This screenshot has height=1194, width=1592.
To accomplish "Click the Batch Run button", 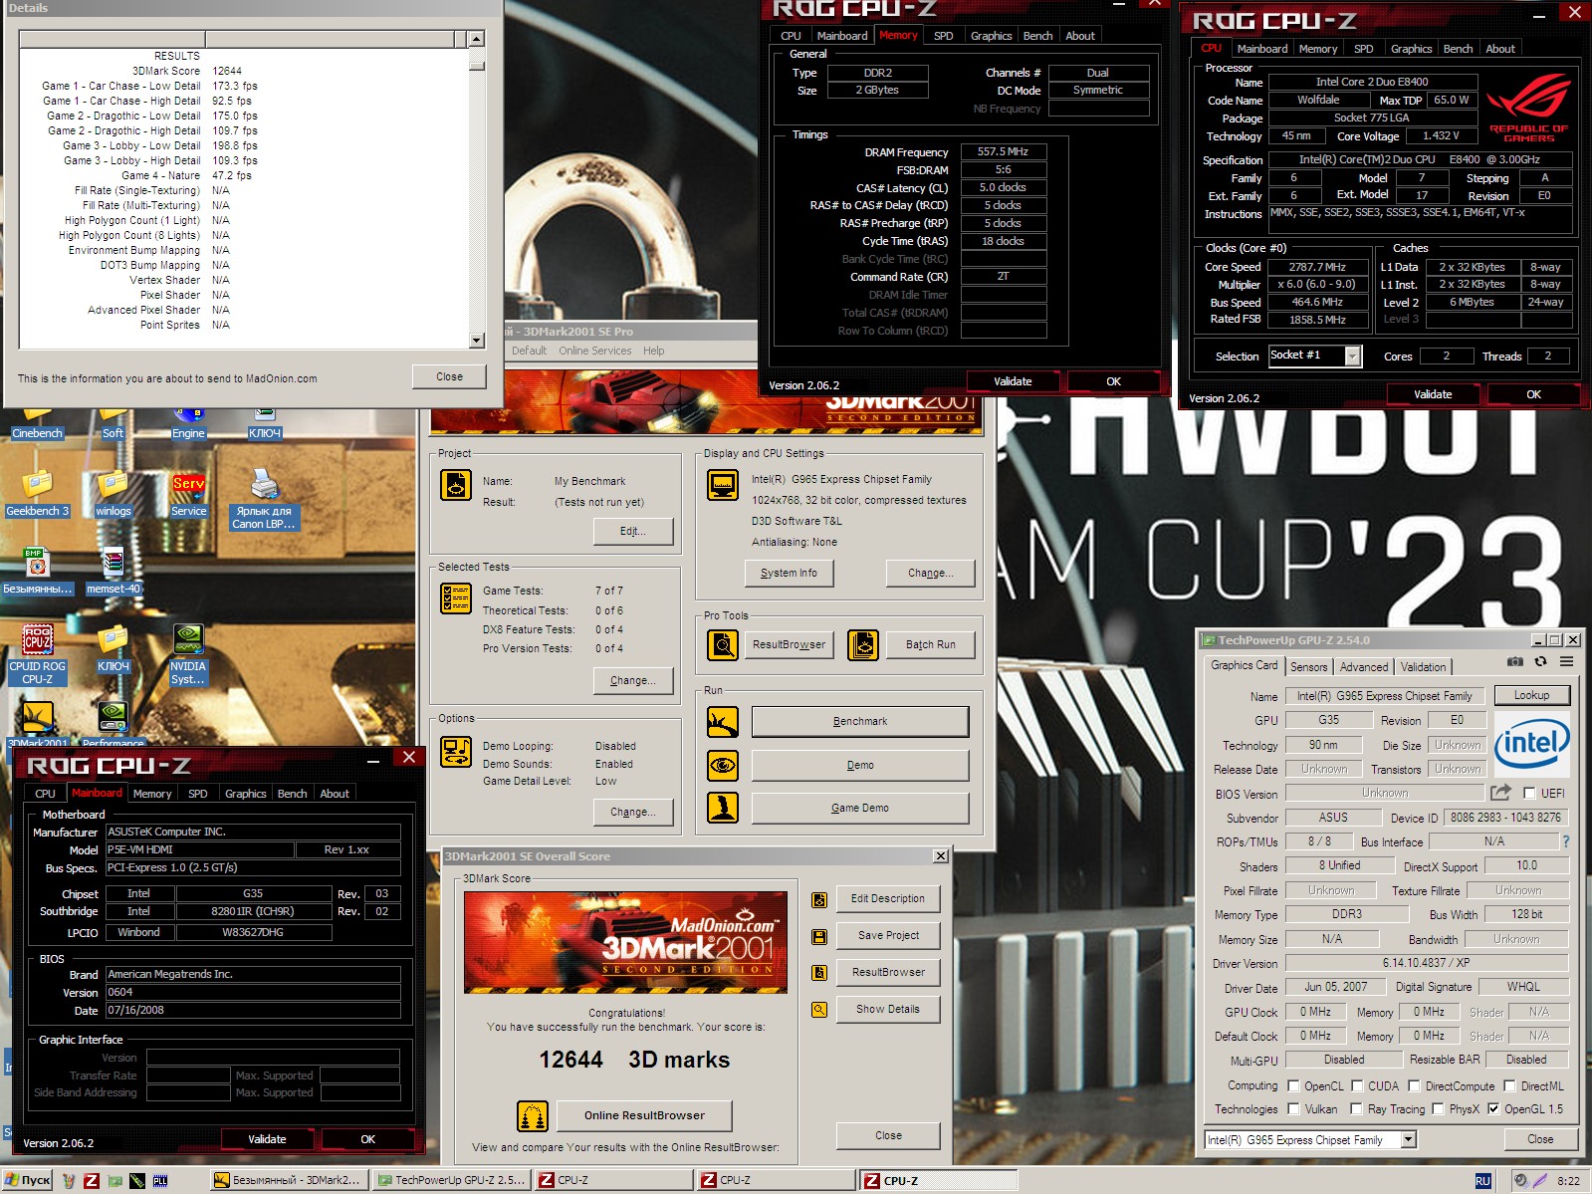I will tap(931, 645).
